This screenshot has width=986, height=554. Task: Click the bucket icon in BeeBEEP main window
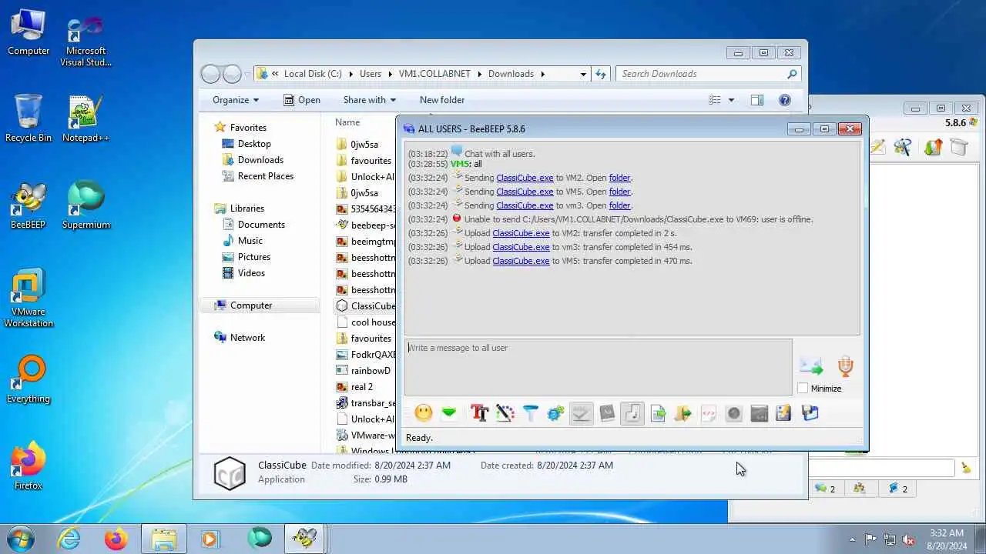coord(958,147)
